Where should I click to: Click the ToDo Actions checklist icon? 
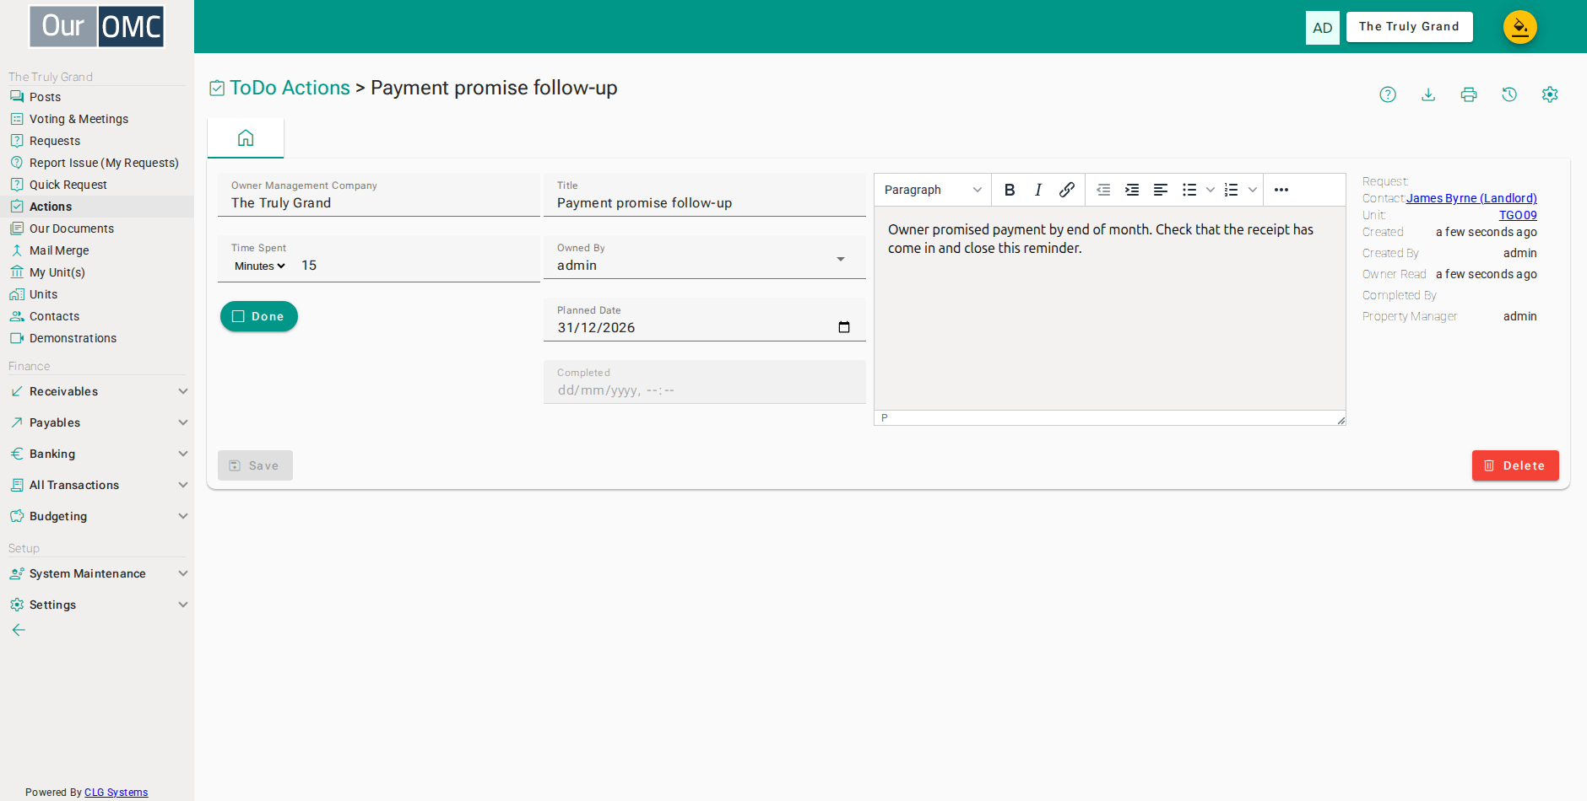pyautogui.click(x=217, y=88)
